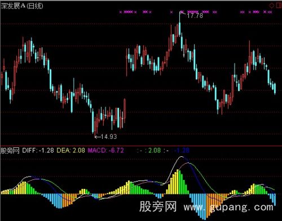Click the DIFF: -1.28 indicator value
282x221 pixels.
(38, 150)
